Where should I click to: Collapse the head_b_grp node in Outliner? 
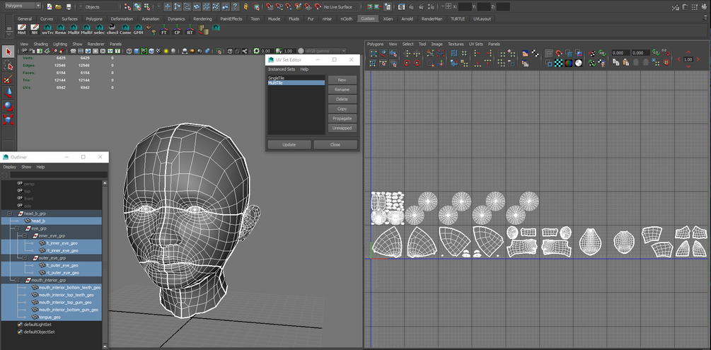click(10, 213)
